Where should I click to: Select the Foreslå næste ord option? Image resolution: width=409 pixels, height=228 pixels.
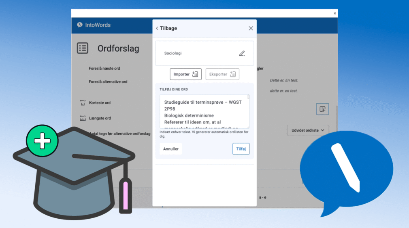pyautogui.click(x=104, y=69)
